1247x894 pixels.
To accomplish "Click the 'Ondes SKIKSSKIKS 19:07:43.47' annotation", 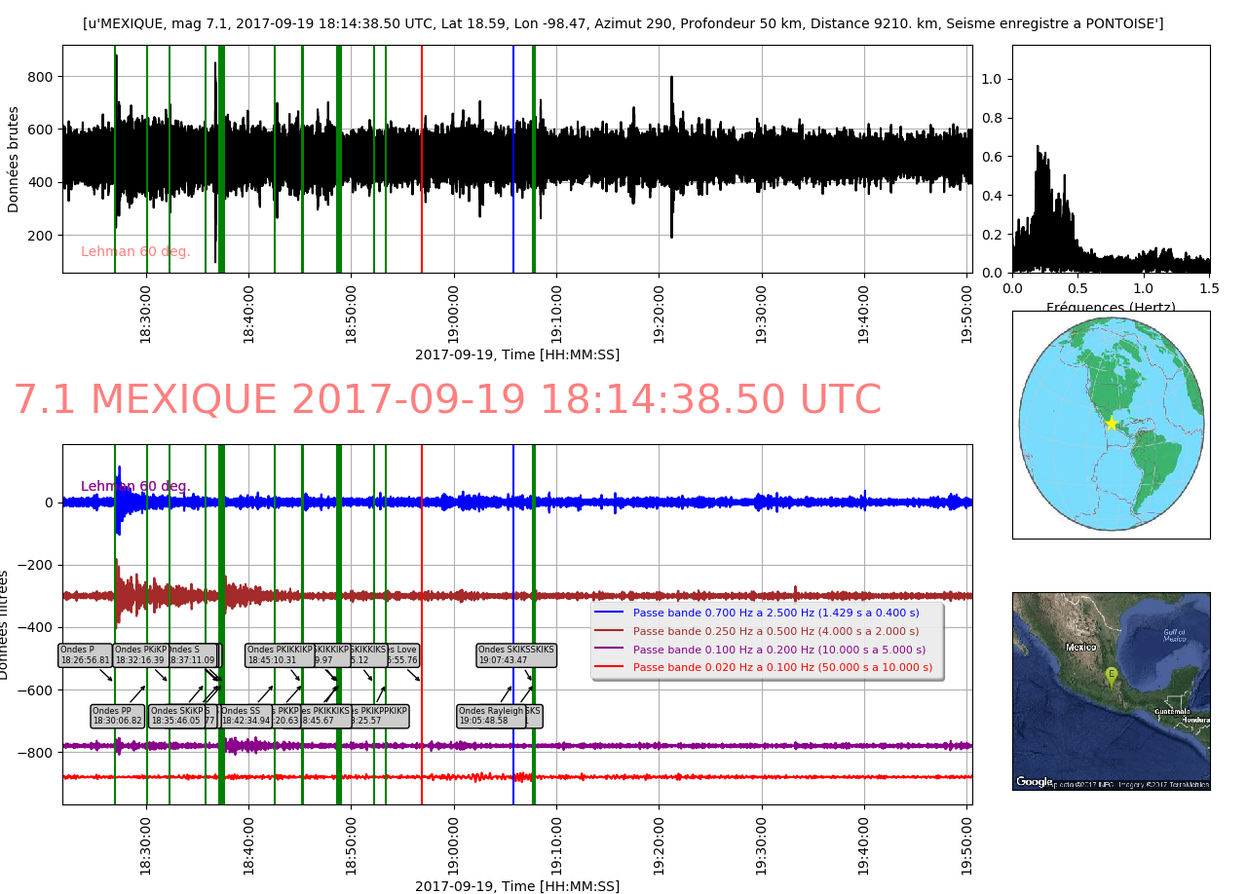I will pyautogui.click(x=515, y=655).
